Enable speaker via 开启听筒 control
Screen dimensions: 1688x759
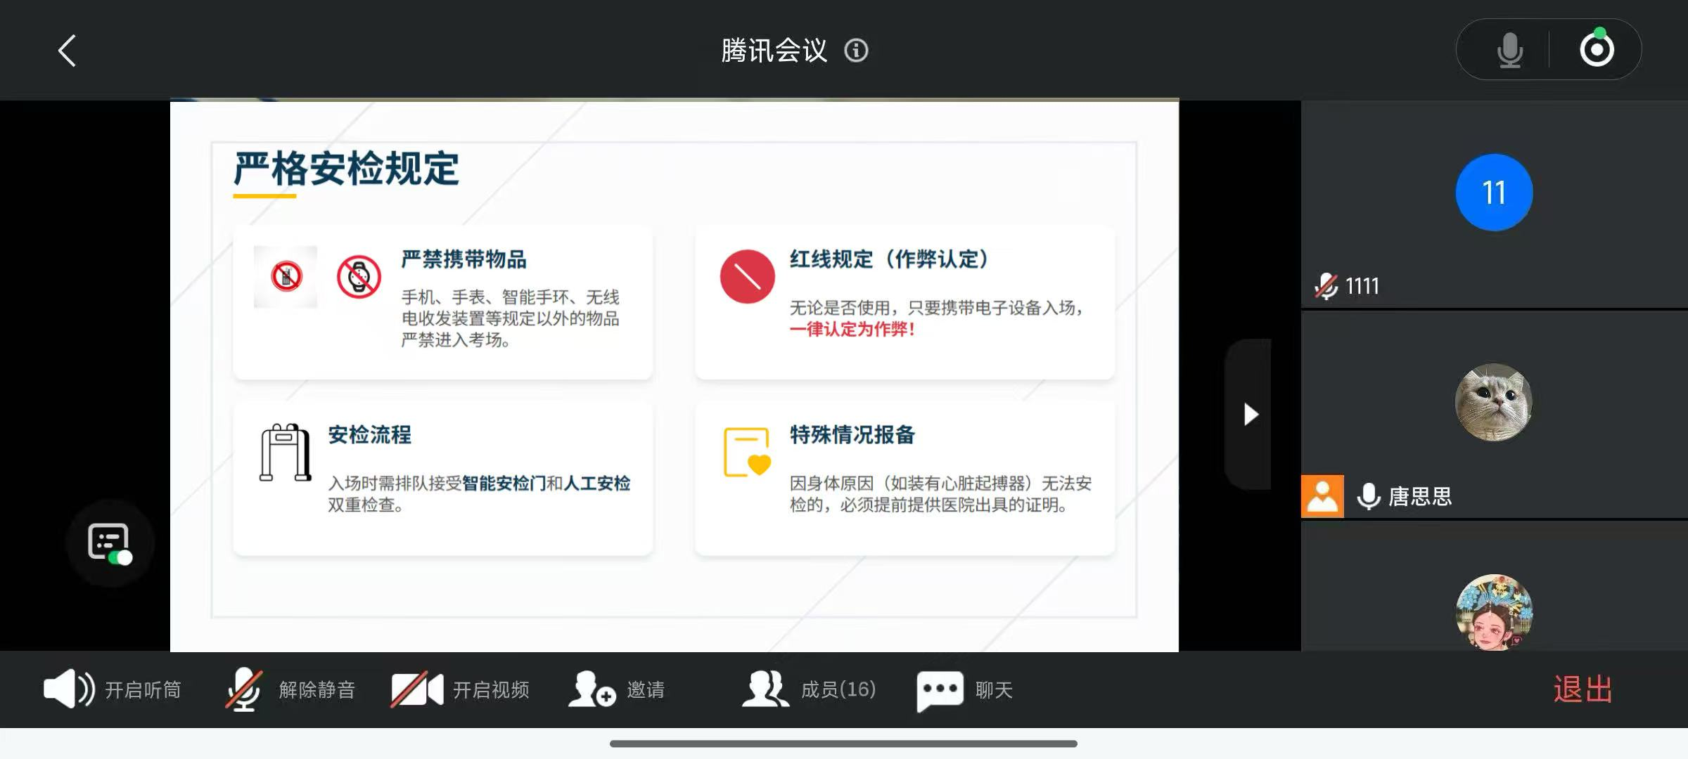pyautogui.click(x=68, y=689)
